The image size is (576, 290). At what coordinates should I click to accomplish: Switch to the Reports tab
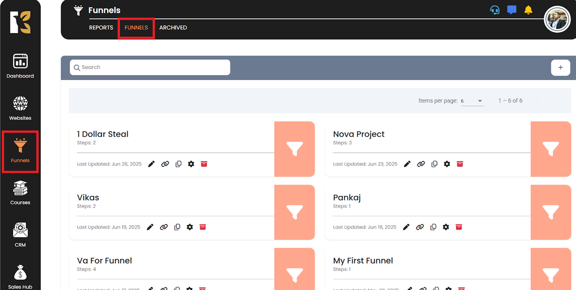101,28
